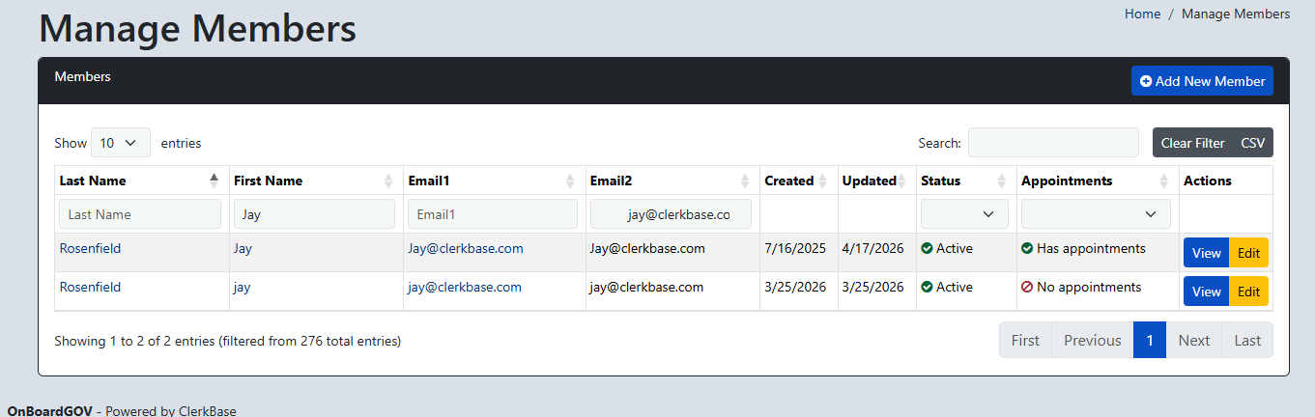Screen dimensions: 1315x417
Task: Select page 1 in pagination
Action: [x=1150, y=340]
